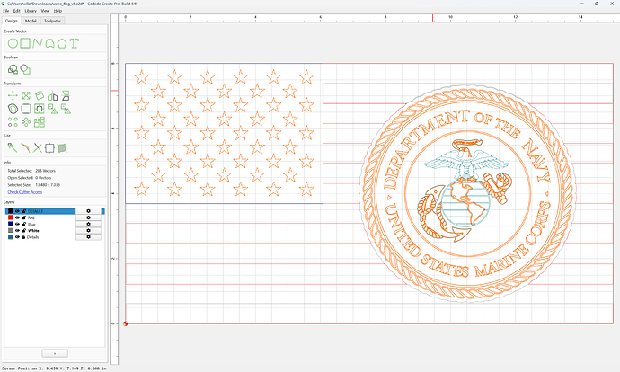Select the Trim Vectors tool
The width and height of the screenshot is (620, 372).
point(37,148)
